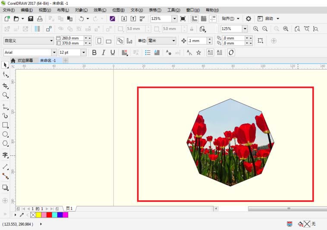Click the New document icon
The image size is (327, 230).
(x=7, y=19)
